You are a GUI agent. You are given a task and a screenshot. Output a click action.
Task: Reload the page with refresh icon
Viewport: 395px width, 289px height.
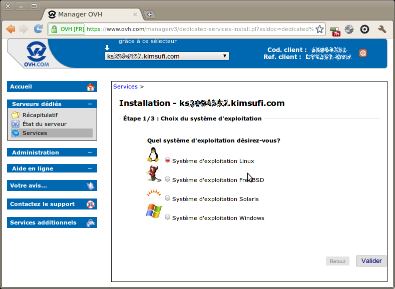tap(38, 29)
